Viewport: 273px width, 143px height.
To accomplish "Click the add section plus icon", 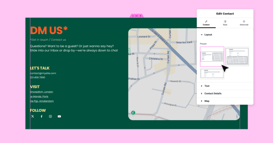I will coord(132,16).
